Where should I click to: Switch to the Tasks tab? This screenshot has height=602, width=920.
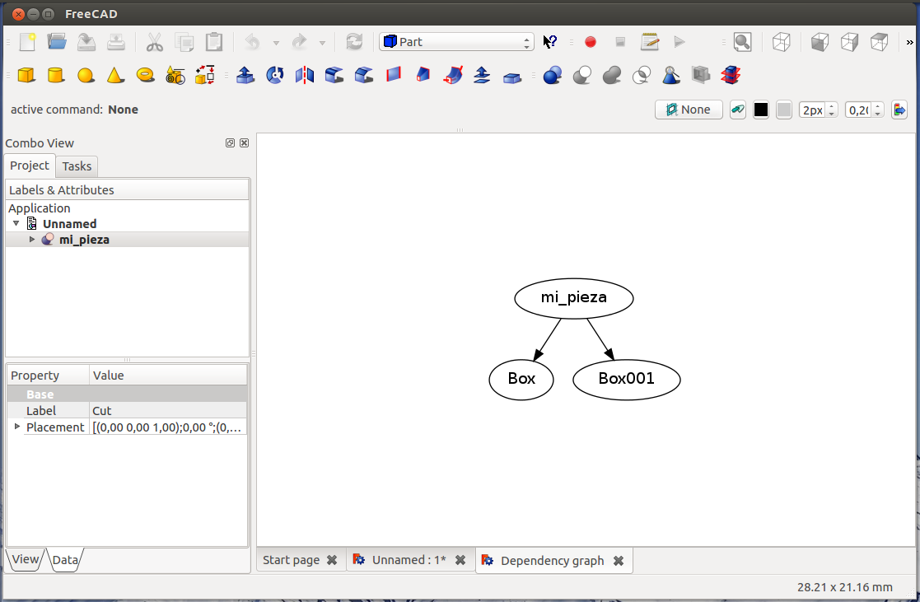[77, 166]
